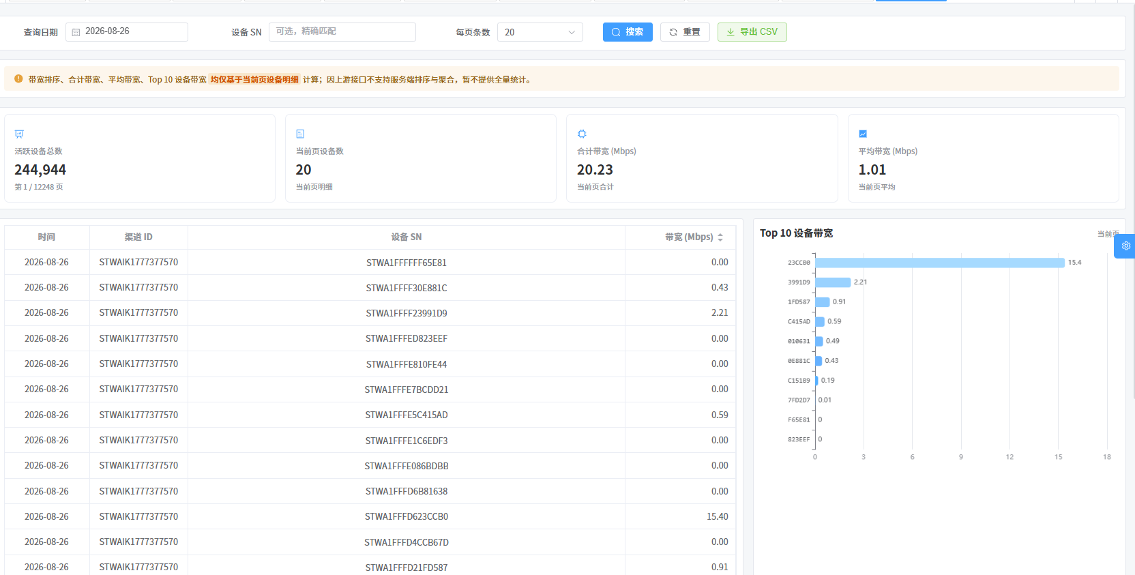Open the 查询日期 date picker showing 2026-08-26

(x=127, y=32)
